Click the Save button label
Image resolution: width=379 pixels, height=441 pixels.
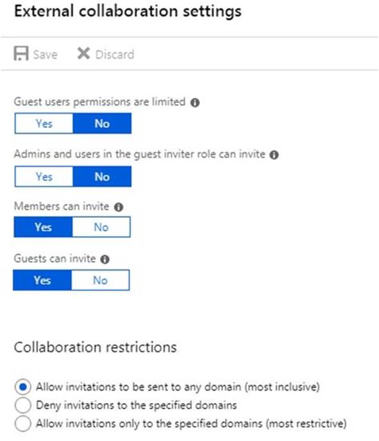(45, 55)
